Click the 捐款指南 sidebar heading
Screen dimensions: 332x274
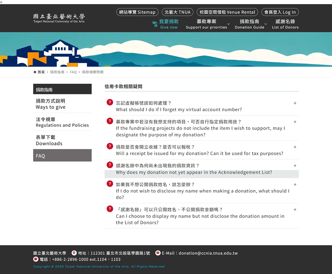pyautogui.click(x=62, y=89)
